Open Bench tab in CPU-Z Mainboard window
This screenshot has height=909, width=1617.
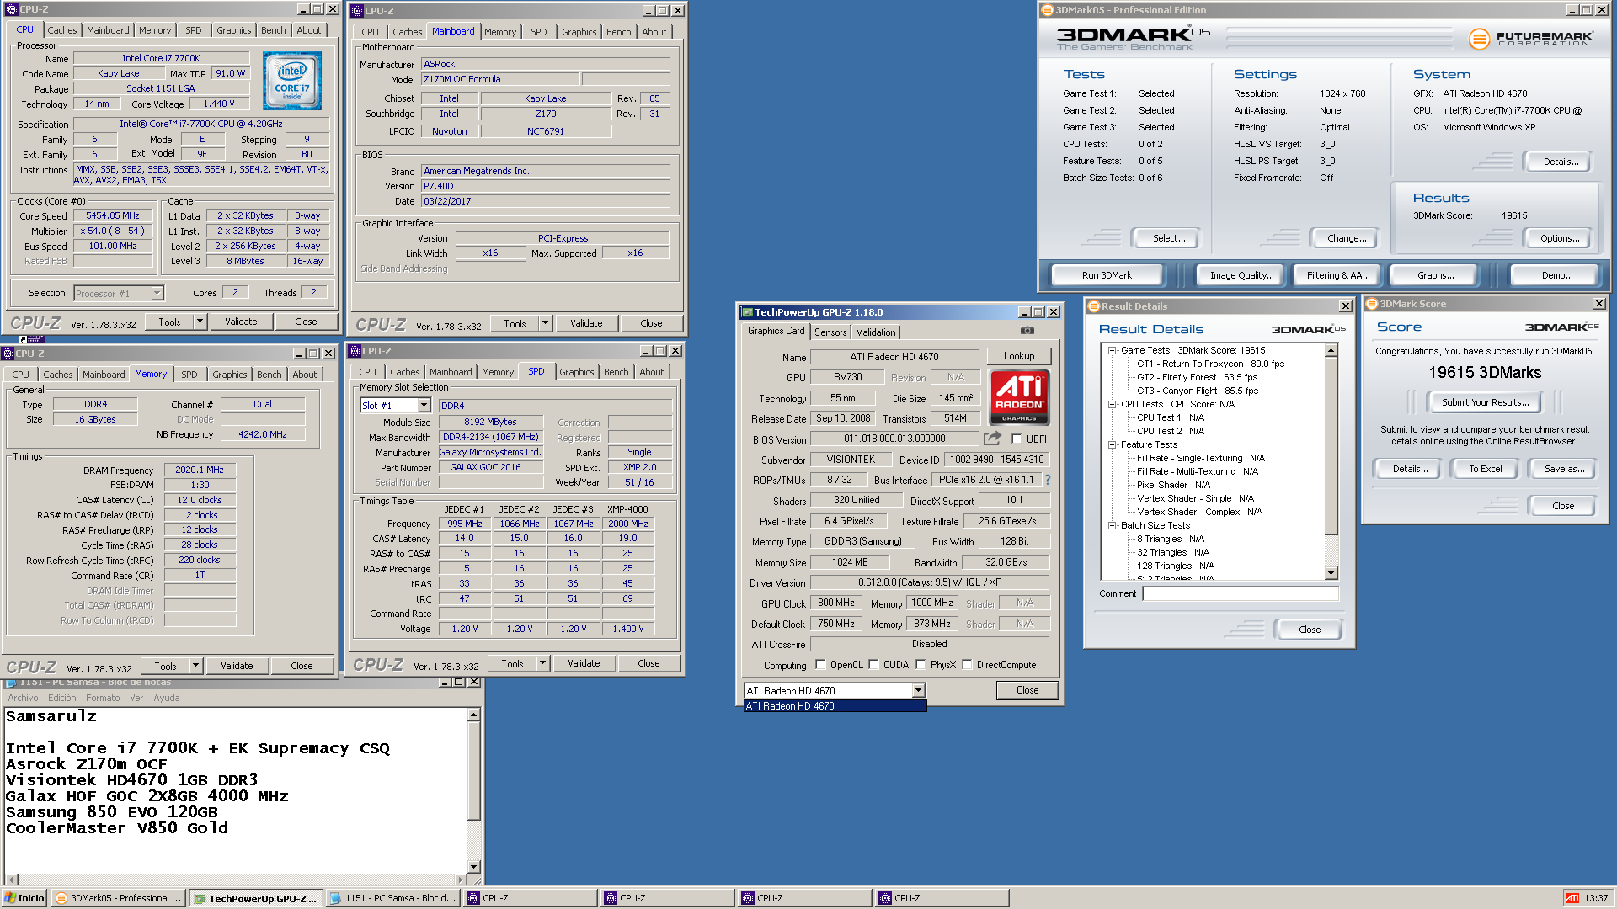(x=618, y=32)
